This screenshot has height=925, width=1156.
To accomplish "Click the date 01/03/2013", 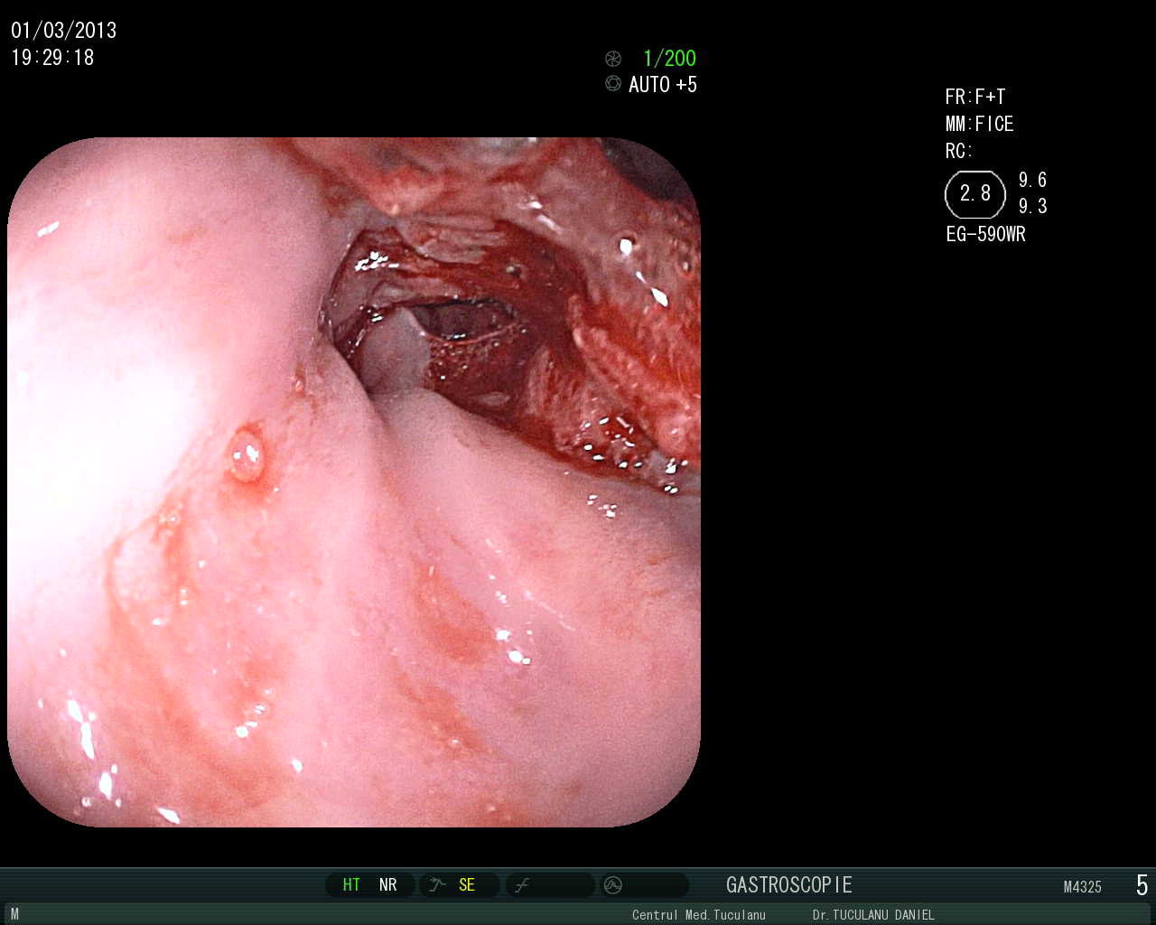I will (64, 31).
